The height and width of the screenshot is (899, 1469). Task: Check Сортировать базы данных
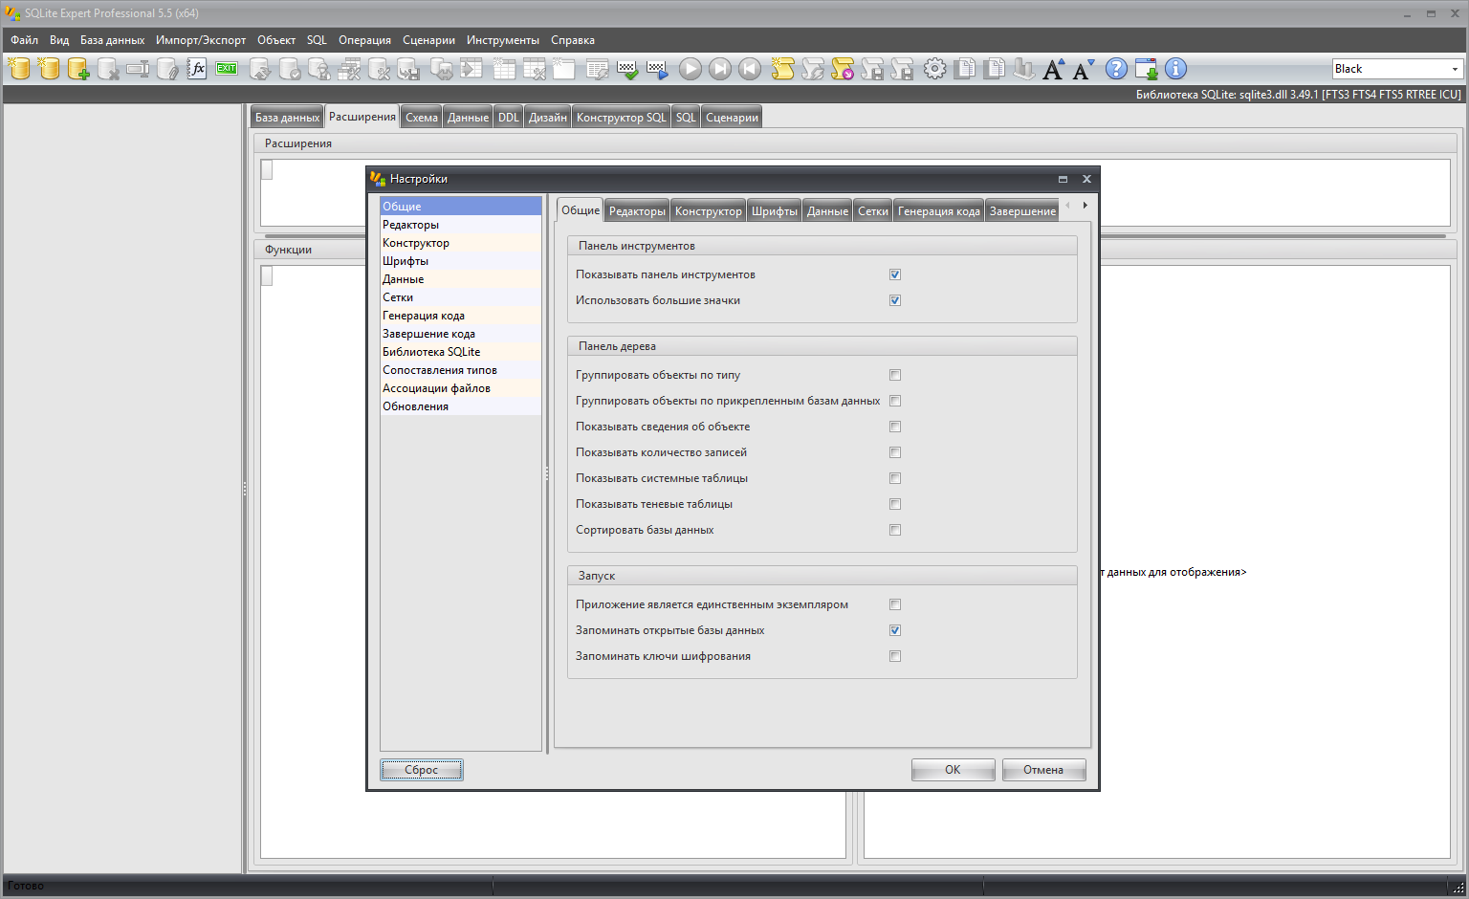[895, 530]
